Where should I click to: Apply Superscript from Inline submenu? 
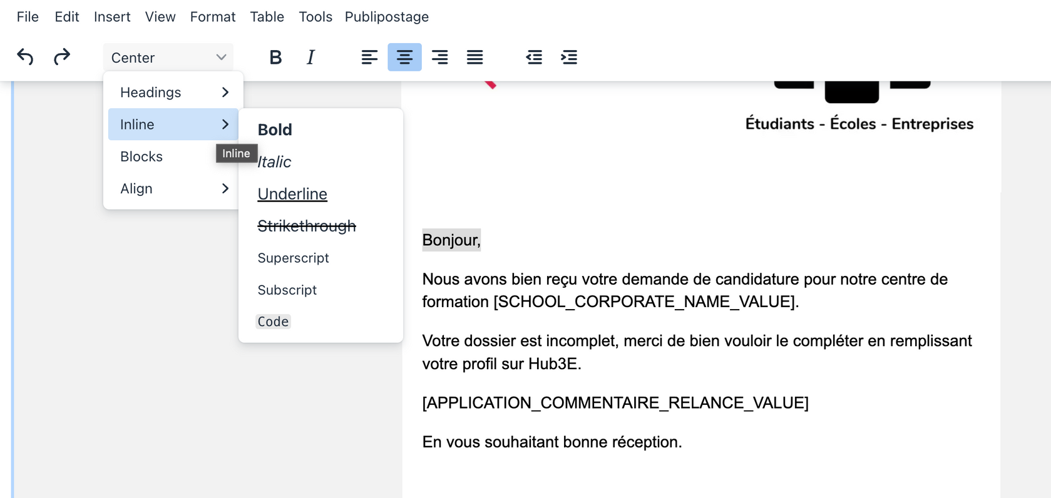click(320, 258)
